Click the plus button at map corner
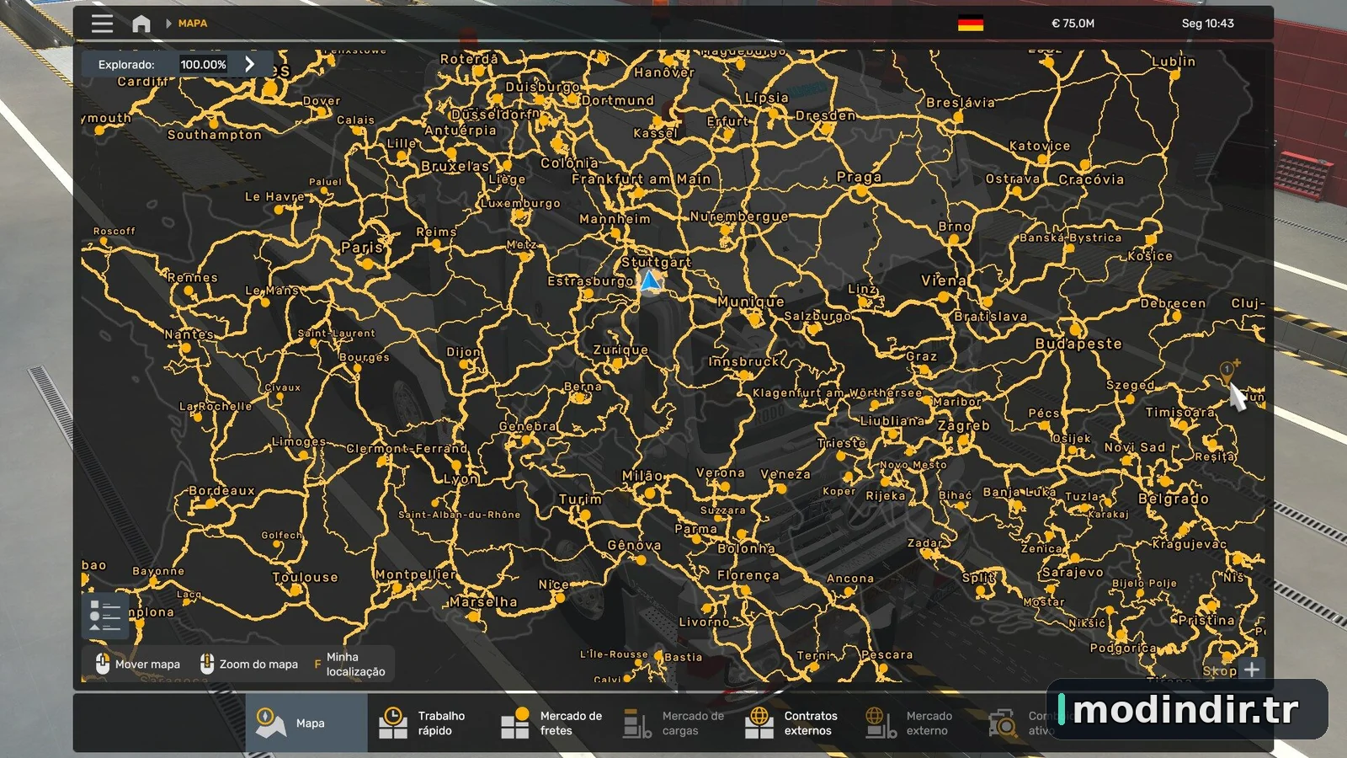The image size is (1347, 758). pyautogui.click(x=1252, y=669)
